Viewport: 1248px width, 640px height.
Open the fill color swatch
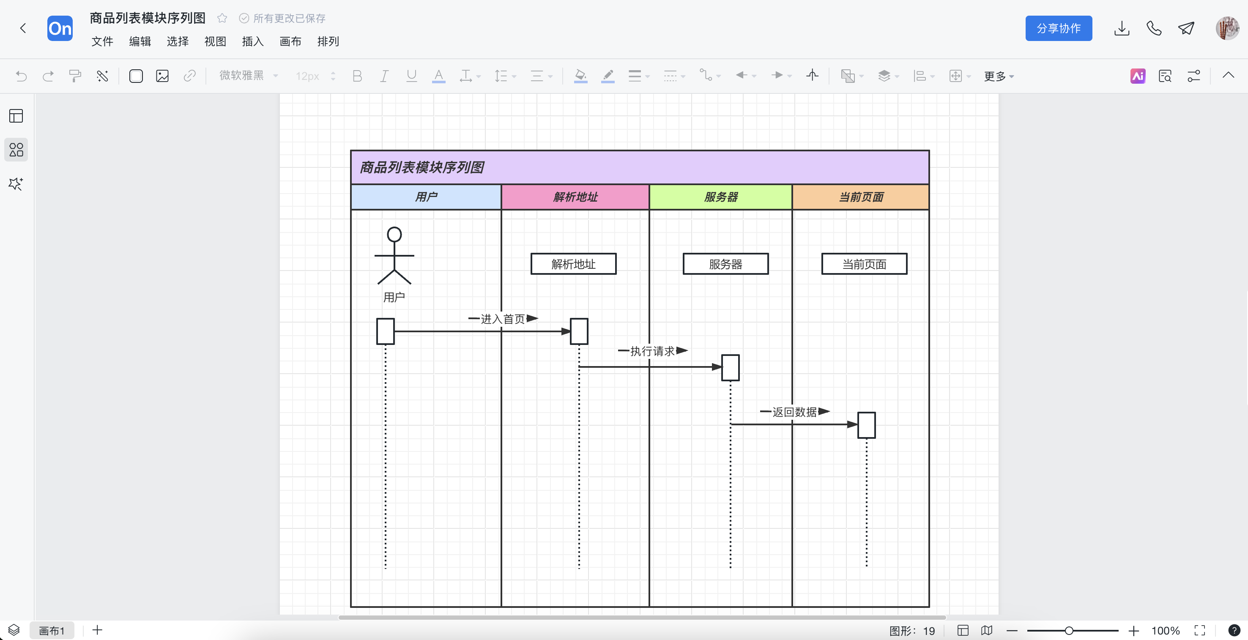tap(580, 76)
